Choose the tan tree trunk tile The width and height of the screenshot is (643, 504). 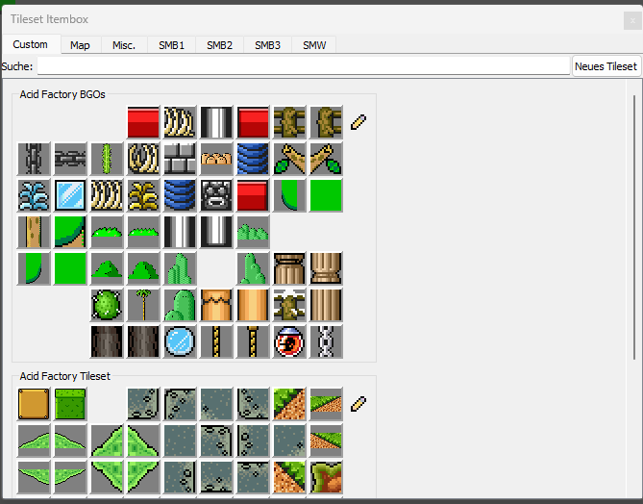click(34, 232)
